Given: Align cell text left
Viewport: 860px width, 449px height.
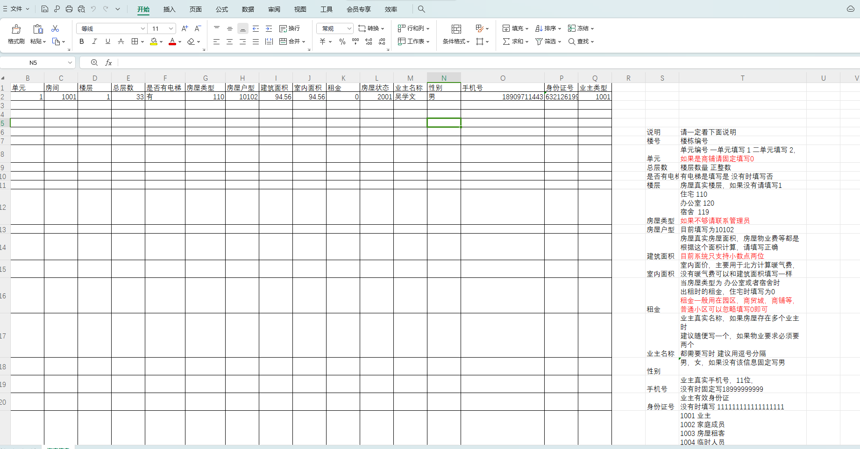Looking at the screenshot, I should tap(217, 41).
